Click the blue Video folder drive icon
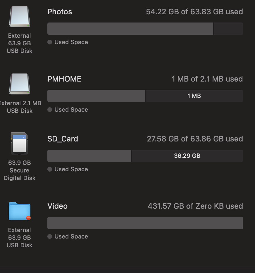 pos(19,211)
